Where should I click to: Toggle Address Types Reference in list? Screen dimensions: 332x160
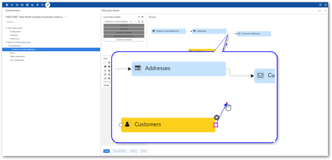click(124, 36)
